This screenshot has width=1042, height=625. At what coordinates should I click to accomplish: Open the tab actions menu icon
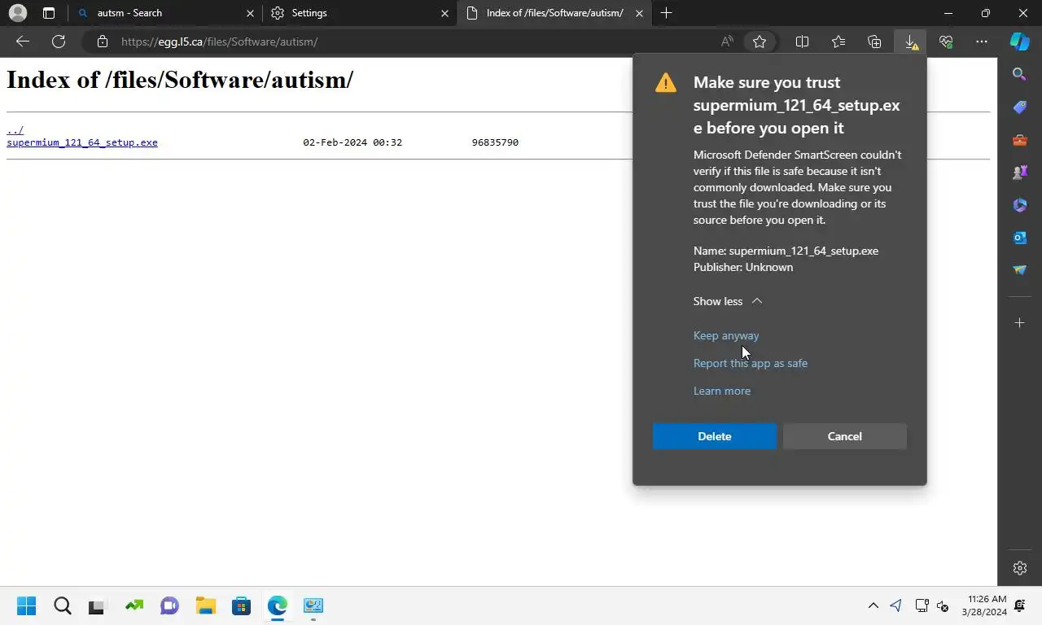point(49,13)
